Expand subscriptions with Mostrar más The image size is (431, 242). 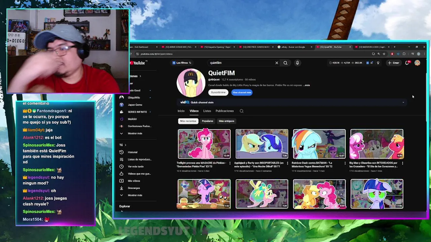coord(135,133)
